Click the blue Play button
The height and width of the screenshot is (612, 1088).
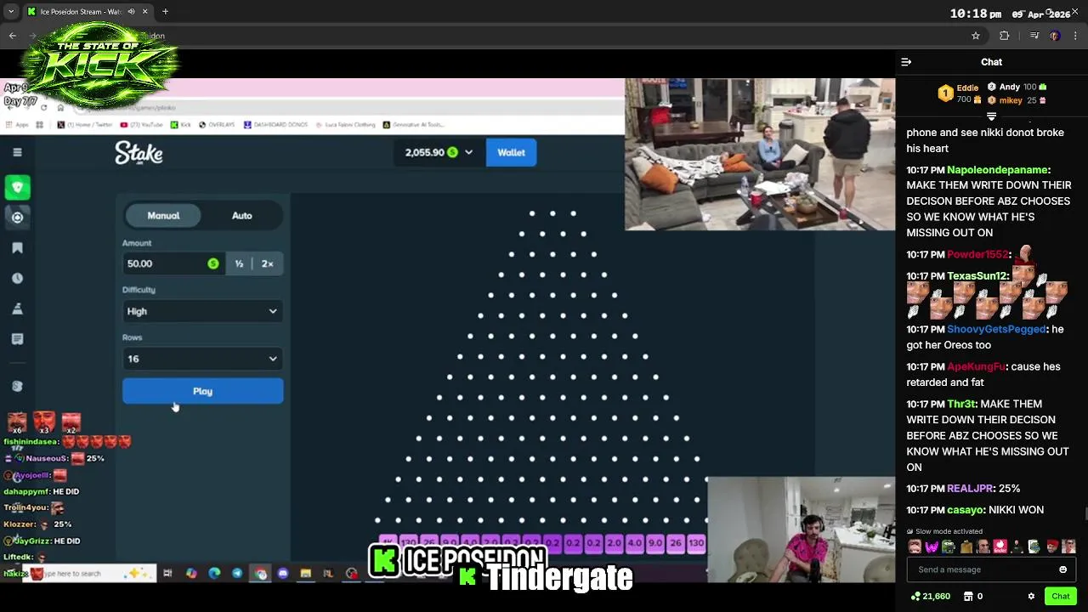point(202,391)
